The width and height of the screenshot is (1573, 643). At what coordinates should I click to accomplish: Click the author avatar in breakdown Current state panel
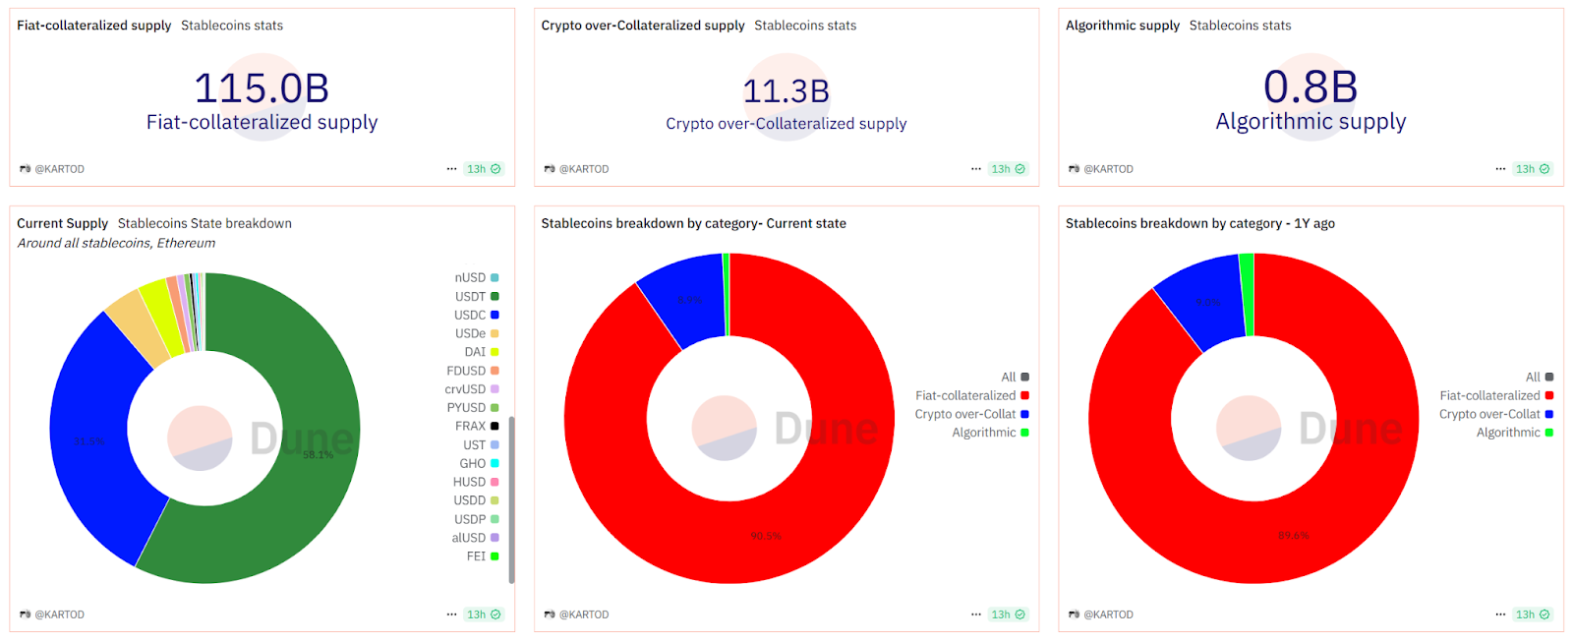pyautogui.click(x=550, y=614)
